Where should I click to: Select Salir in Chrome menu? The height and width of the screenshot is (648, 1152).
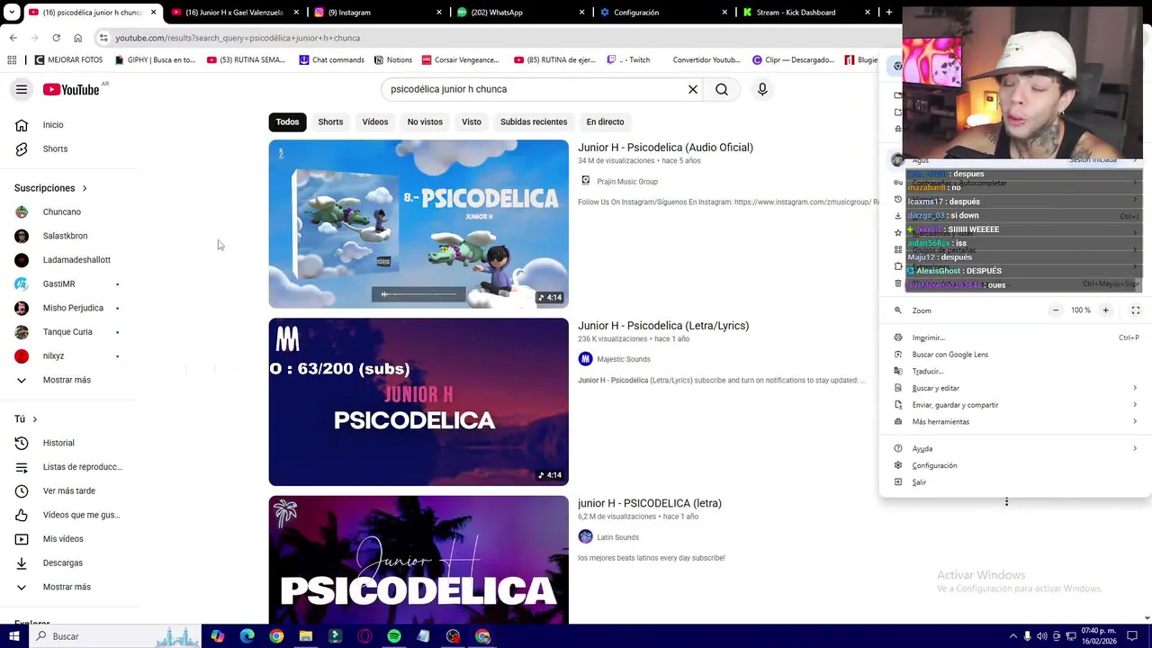click(x=1015, y=482)
